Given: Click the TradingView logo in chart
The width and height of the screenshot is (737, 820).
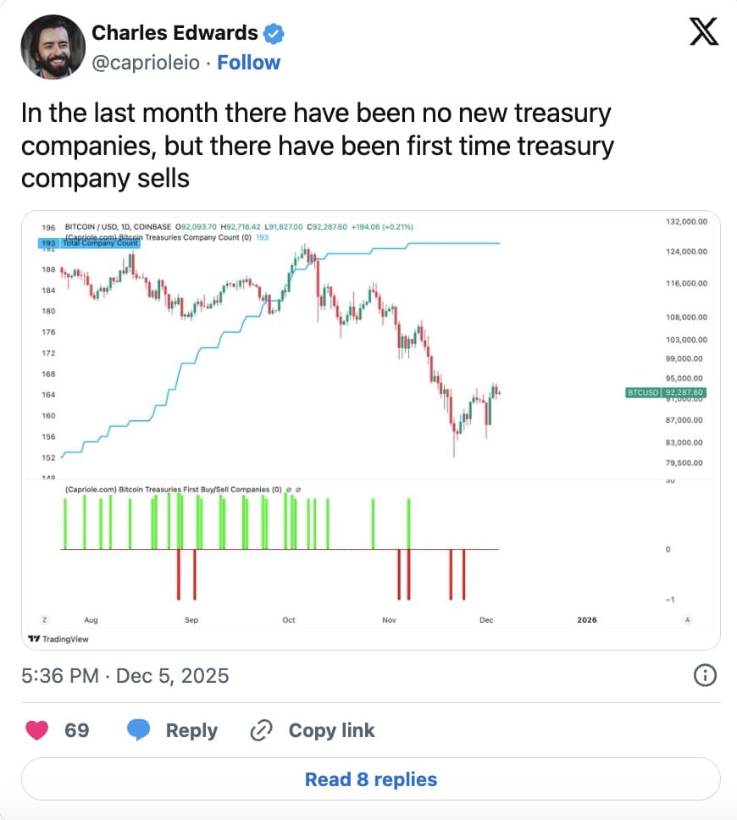Looking at the screenshot, I should point(58,639).
